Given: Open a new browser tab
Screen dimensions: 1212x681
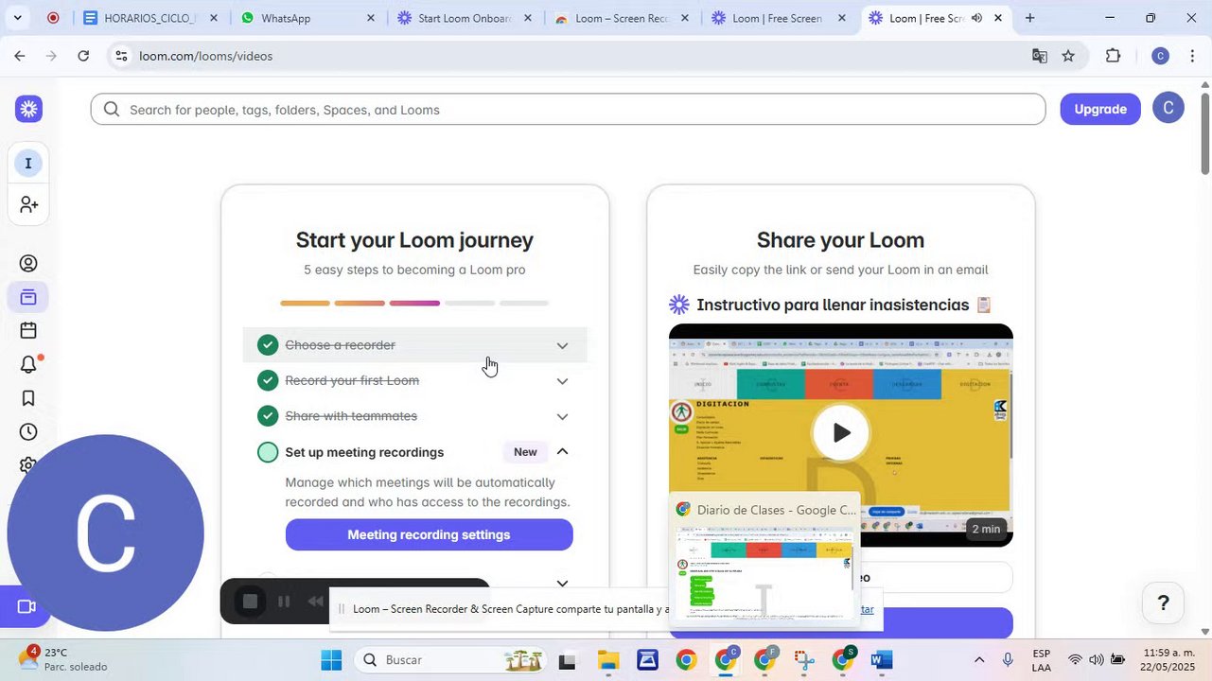Looking at the screenshot, I should click(1029, 18).
